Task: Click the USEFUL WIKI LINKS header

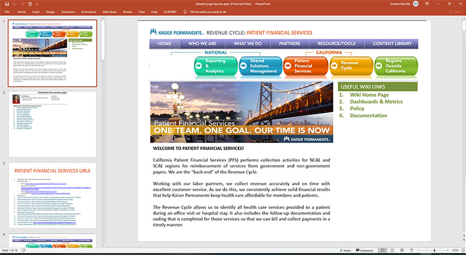Action: point(378,86)
